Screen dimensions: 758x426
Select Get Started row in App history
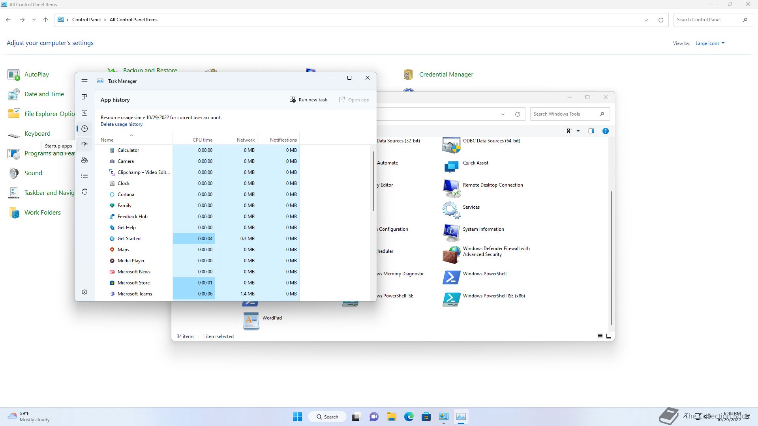click(x=197, y=239)
